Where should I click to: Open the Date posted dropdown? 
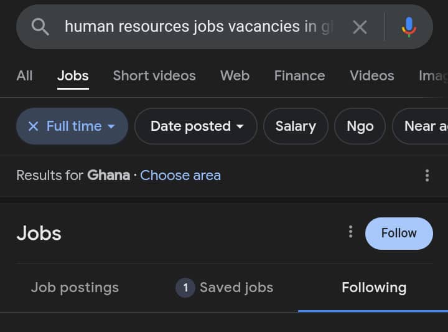click(196, 126)
